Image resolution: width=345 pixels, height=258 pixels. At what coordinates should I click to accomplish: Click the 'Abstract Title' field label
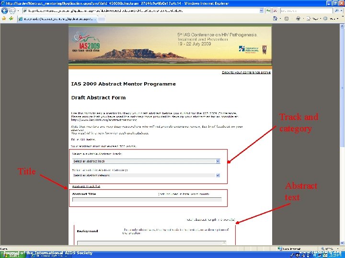(x=84, y=194)
